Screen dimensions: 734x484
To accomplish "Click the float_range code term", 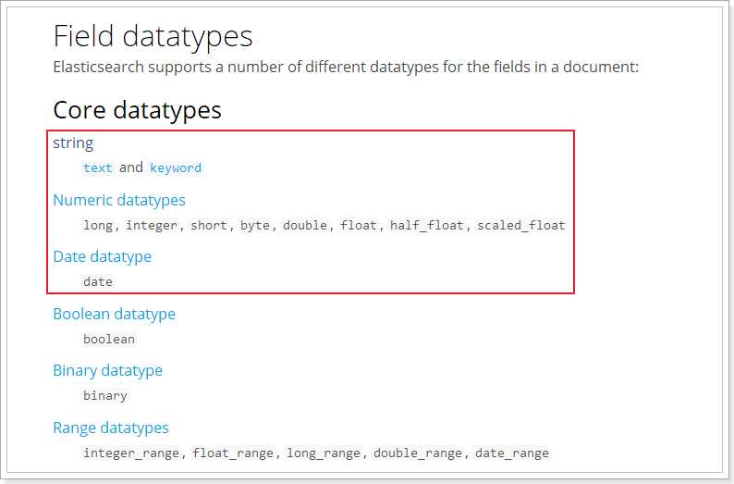I will [x=233, y=453].
